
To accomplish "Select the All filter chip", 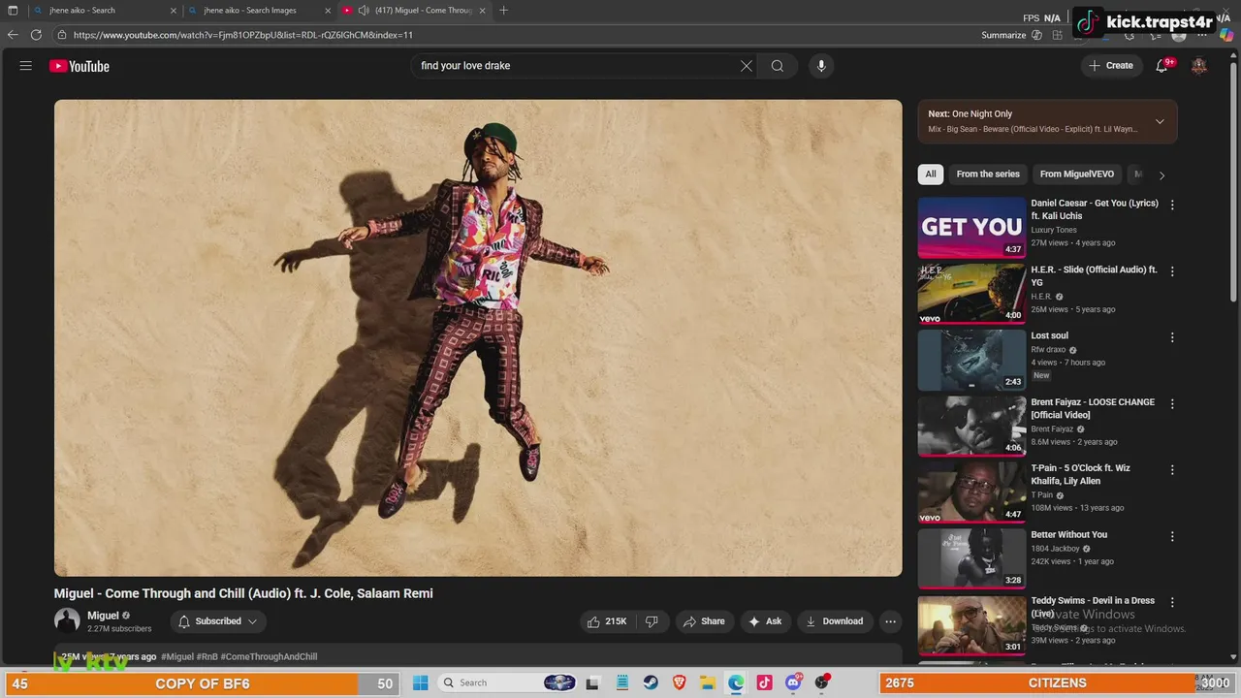I will (x=931, y=174).
